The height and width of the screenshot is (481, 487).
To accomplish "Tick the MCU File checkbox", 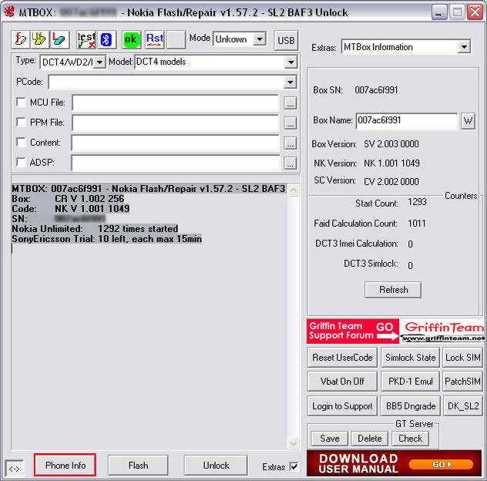I will [x=21, y=102].
